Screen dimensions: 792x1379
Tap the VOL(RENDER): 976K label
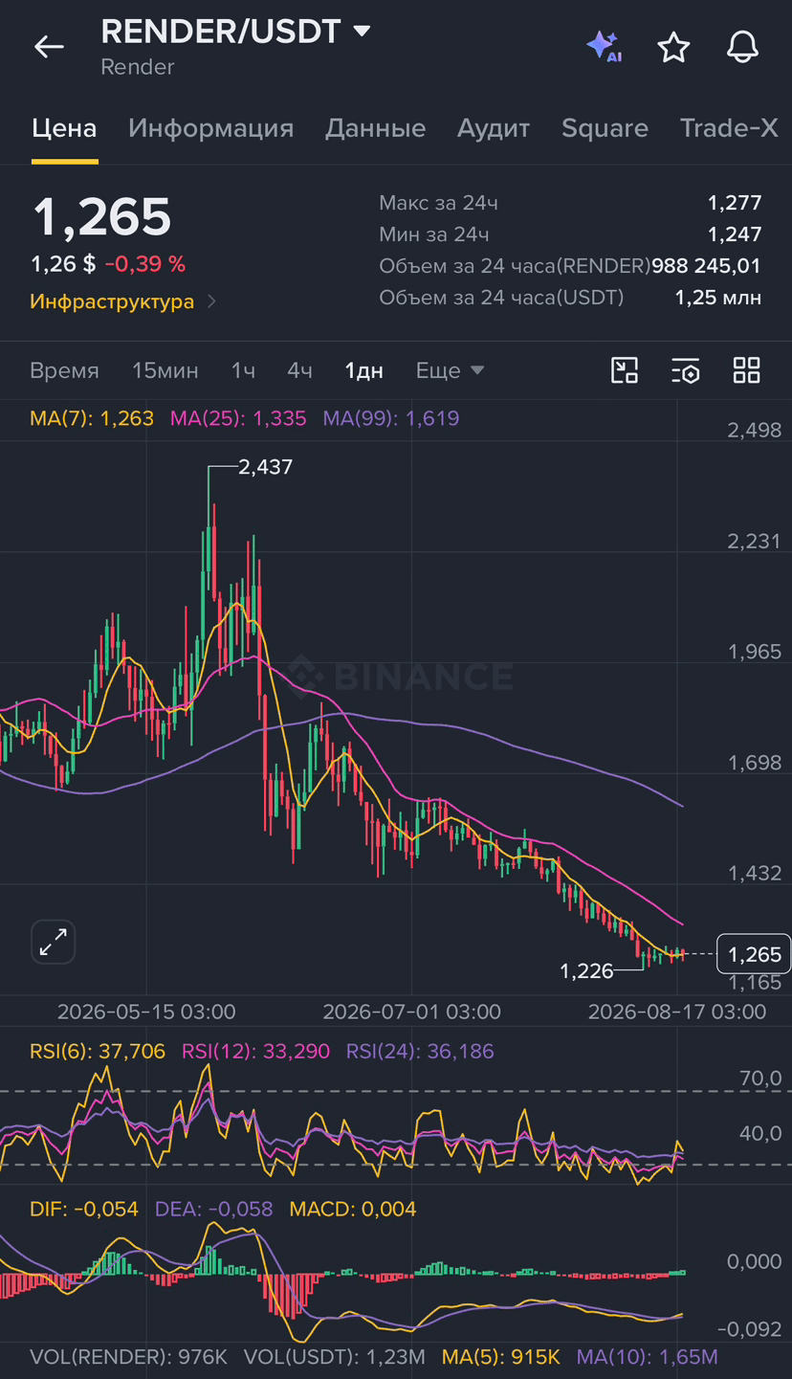tap(128, 1357)
